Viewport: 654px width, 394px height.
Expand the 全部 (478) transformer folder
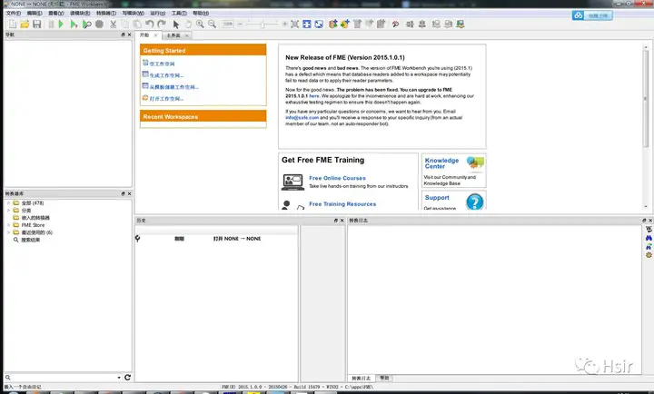tap(8, 203)
